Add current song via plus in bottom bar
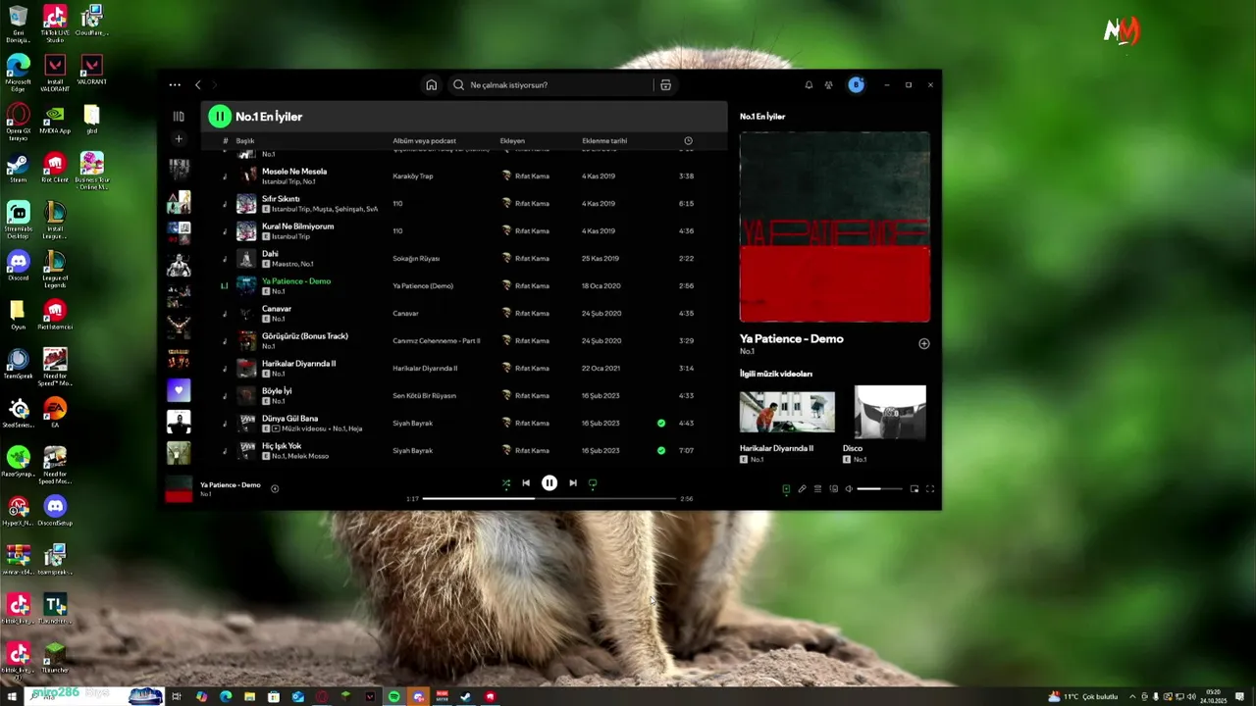 click(275, 488)
